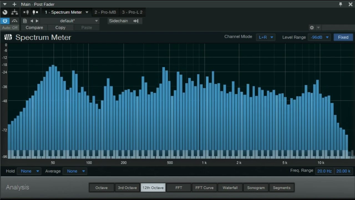This screenshot has width=355, height=200.
Task: Select the 12th Octave analysis mode
Action: [153, 188]
